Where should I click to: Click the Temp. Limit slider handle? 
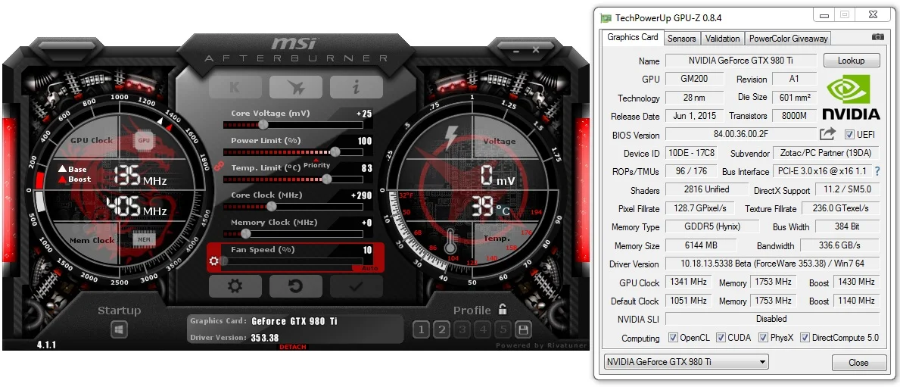click(326, 179)
